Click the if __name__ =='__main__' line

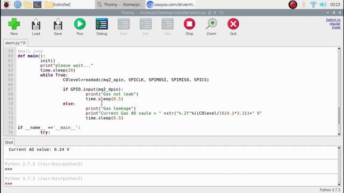pyautogui.click(x=49, y=128)
